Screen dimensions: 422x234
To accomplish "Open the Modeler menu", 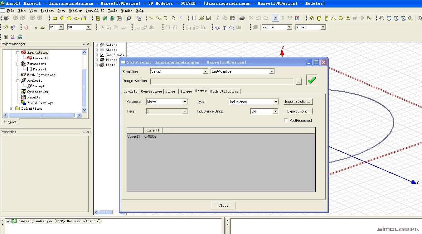I will [x=75, y=11].
